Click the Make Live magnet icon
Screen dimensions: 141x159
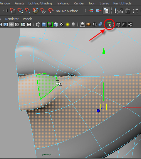51,11
